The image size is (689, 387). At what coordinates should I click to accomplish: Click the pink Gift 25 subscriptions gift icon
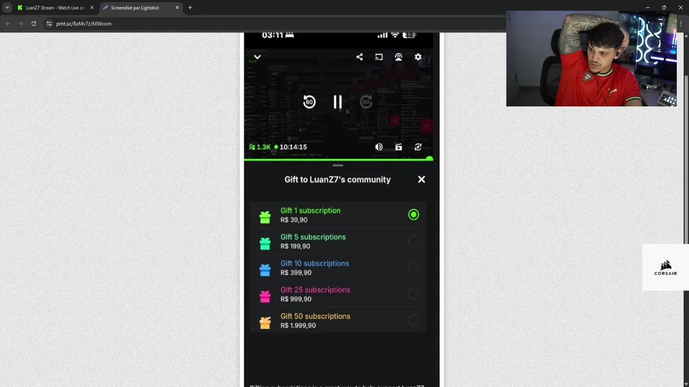265,296
